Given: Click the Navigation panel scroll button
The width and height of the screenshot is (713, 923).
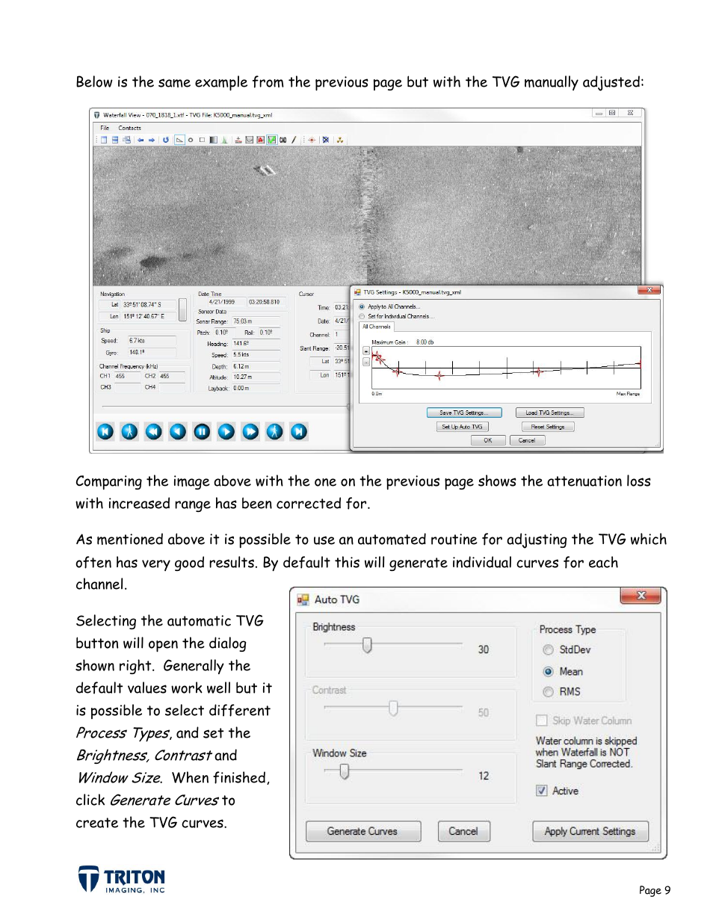Looking at the screenshot, I should point(182,309).
